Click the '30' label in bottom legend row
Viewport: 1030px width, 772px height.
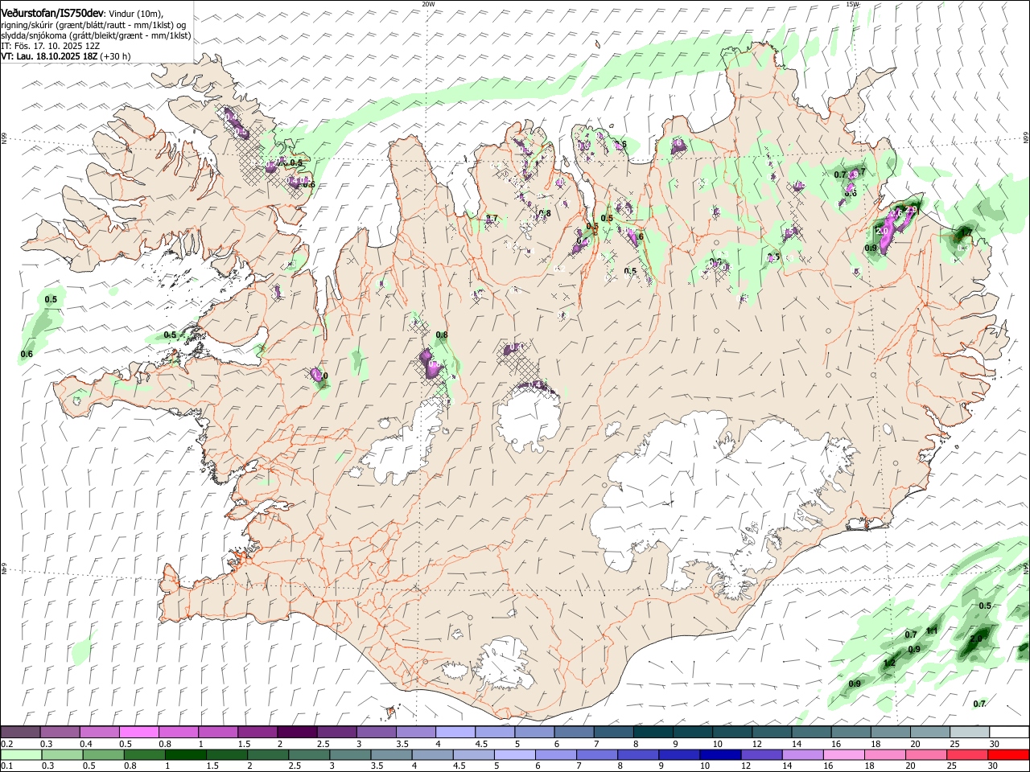(995, 766)
